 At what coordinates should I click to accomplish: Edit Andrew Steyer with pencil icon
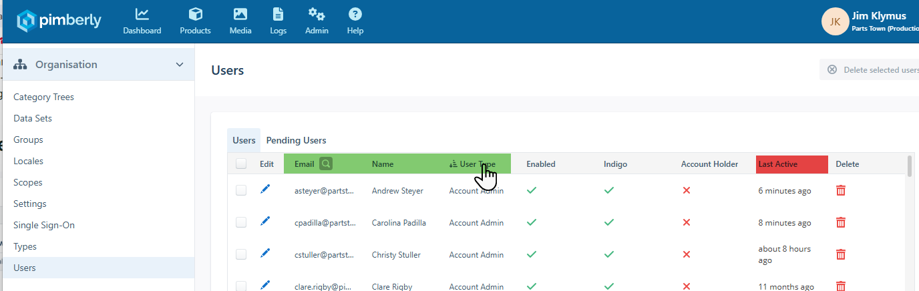tap(265, 190)
